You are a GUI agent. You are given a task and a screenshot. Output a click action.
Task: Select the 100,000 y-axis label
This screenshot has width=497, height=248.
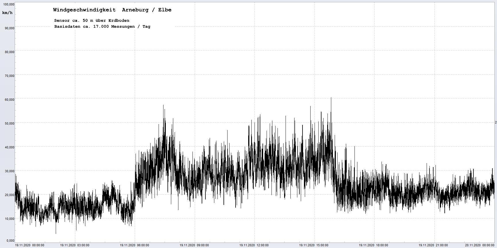coord(8,4)
